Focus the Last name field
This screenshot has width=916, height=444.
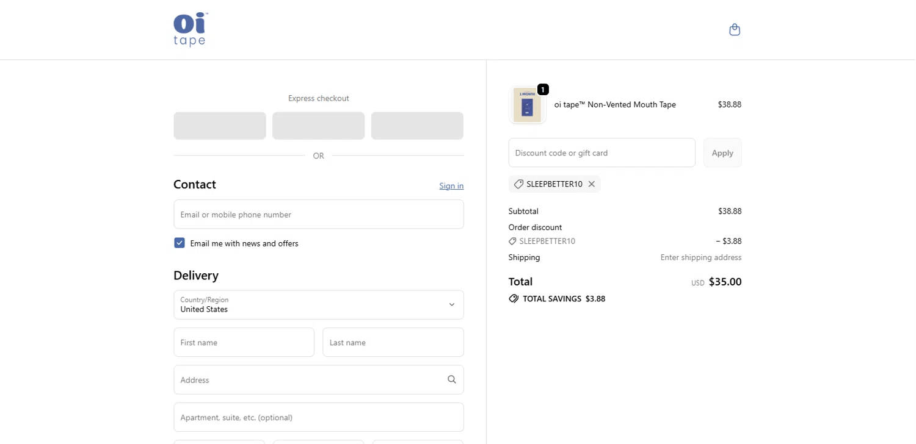coord(393,342)
